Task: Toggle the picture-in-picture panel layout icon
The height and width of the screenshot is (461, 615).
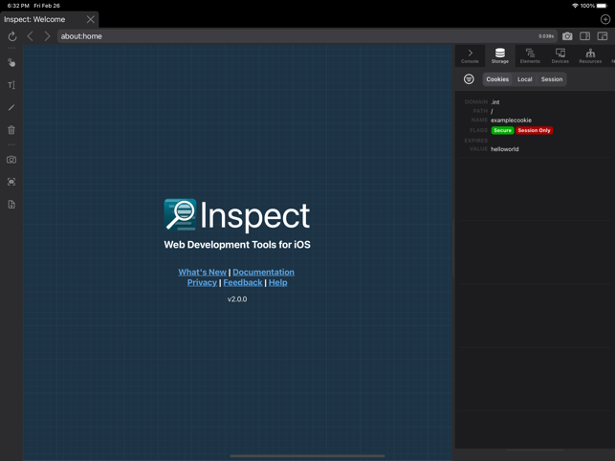Action: point(603,36)
